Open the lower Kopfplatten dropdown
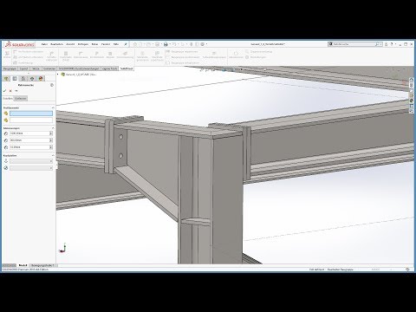Viewport: 416px width, 312px height. tap(31, 168)
